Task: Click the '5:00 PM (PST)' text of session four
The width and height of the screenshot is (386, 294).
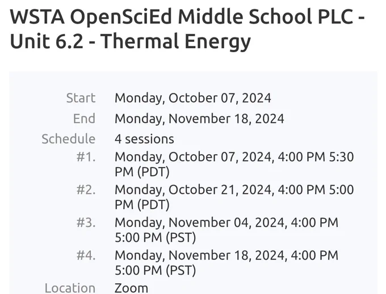Action: point(156,270)
